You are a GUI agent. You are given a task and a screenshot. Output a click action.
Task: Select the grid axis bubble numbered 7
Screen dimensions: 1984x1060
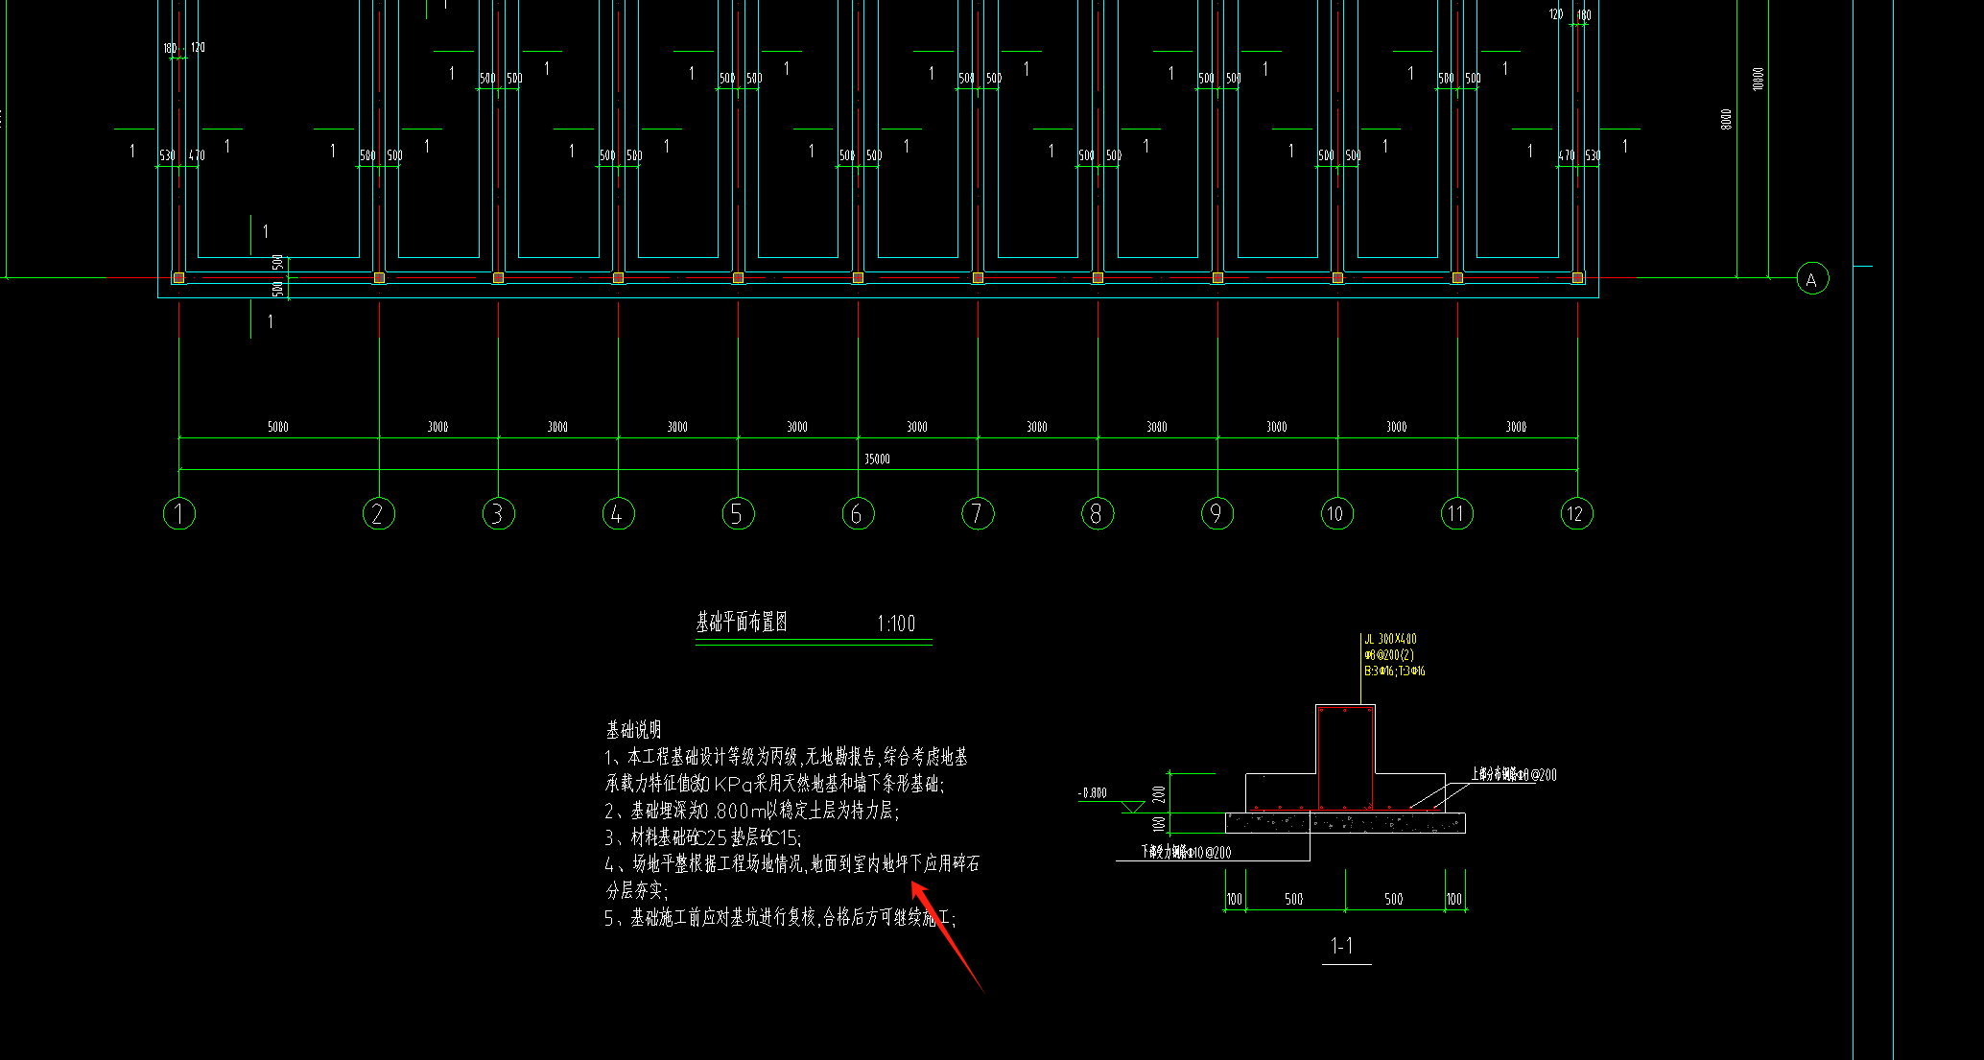coord(979,513)
